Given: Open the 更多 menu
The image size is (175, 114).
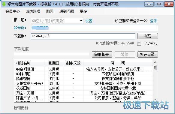Looking at the screenshot, I should pyautogui.click(x=83, y=11).
